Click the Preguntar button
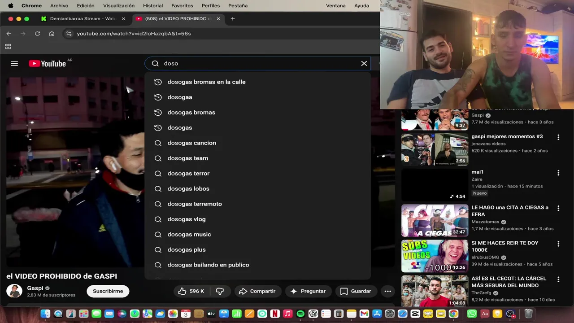 308,291
